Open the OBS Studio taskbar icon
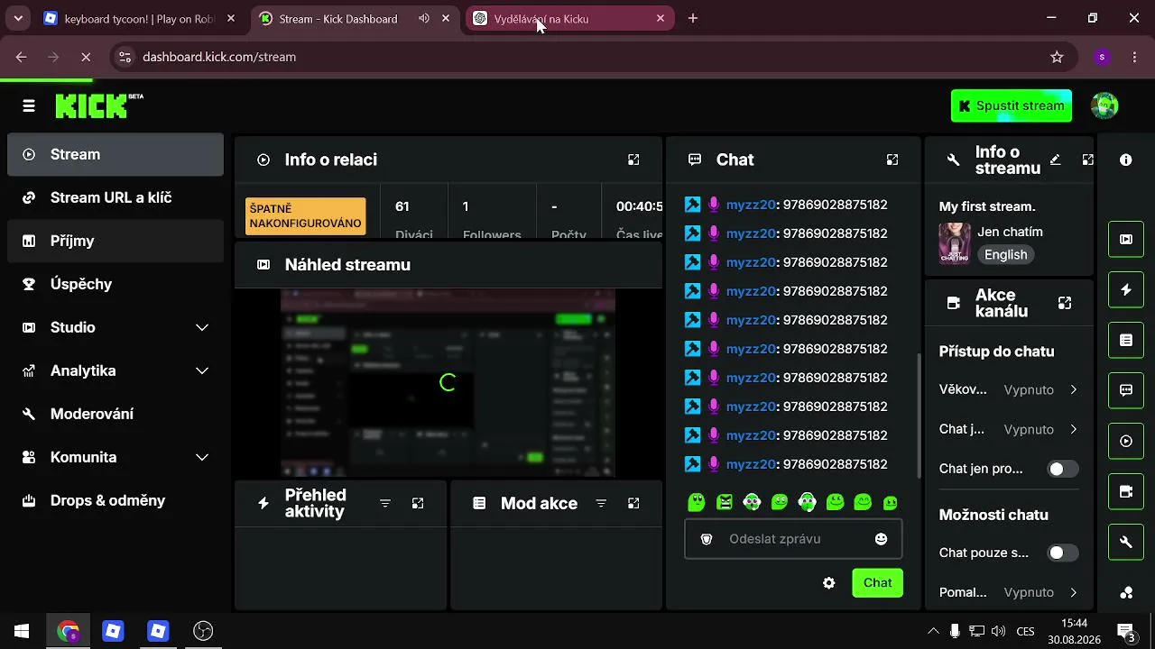1155x649 pixels. tap(203, 631)
